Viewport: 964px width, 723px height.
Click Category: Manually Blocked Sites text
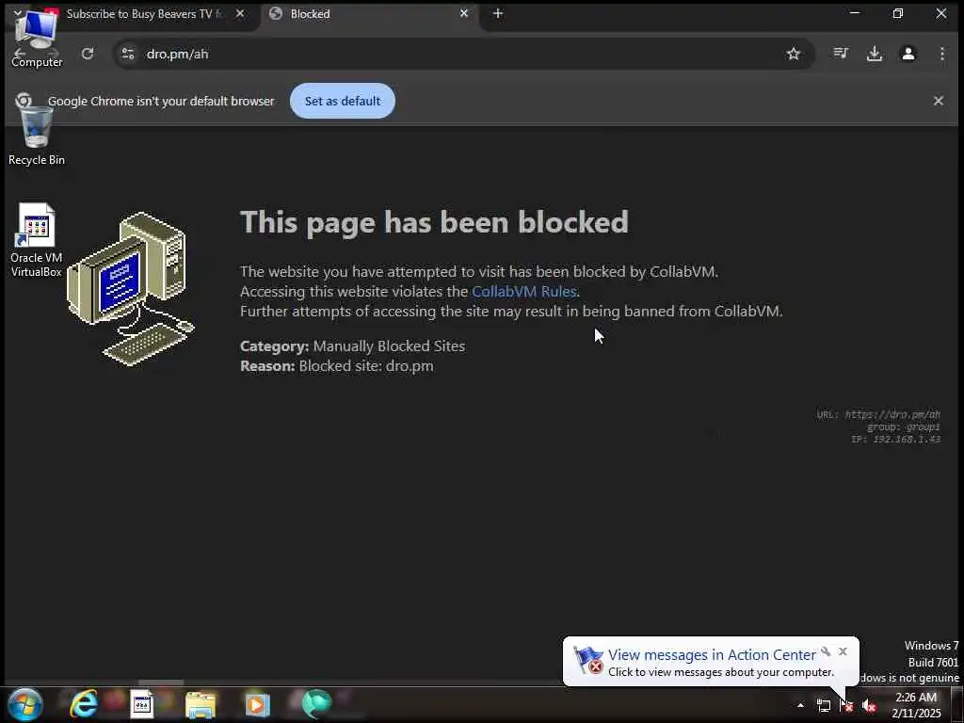tap(352, 346)
